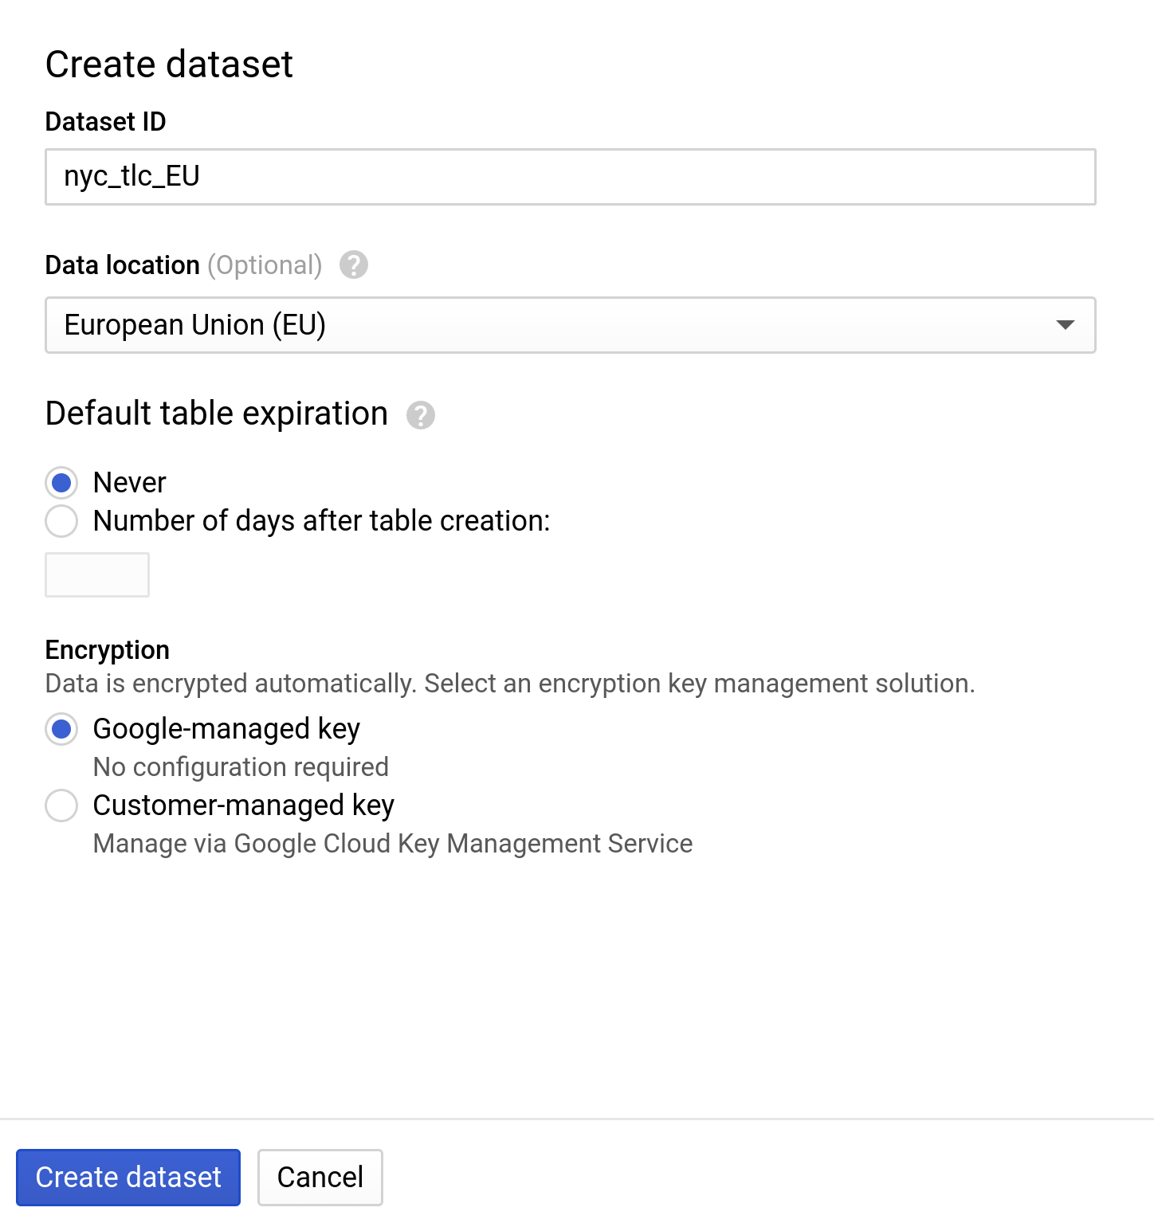
Task: Select the Google-managed key option label
Action: click(226, 729)
